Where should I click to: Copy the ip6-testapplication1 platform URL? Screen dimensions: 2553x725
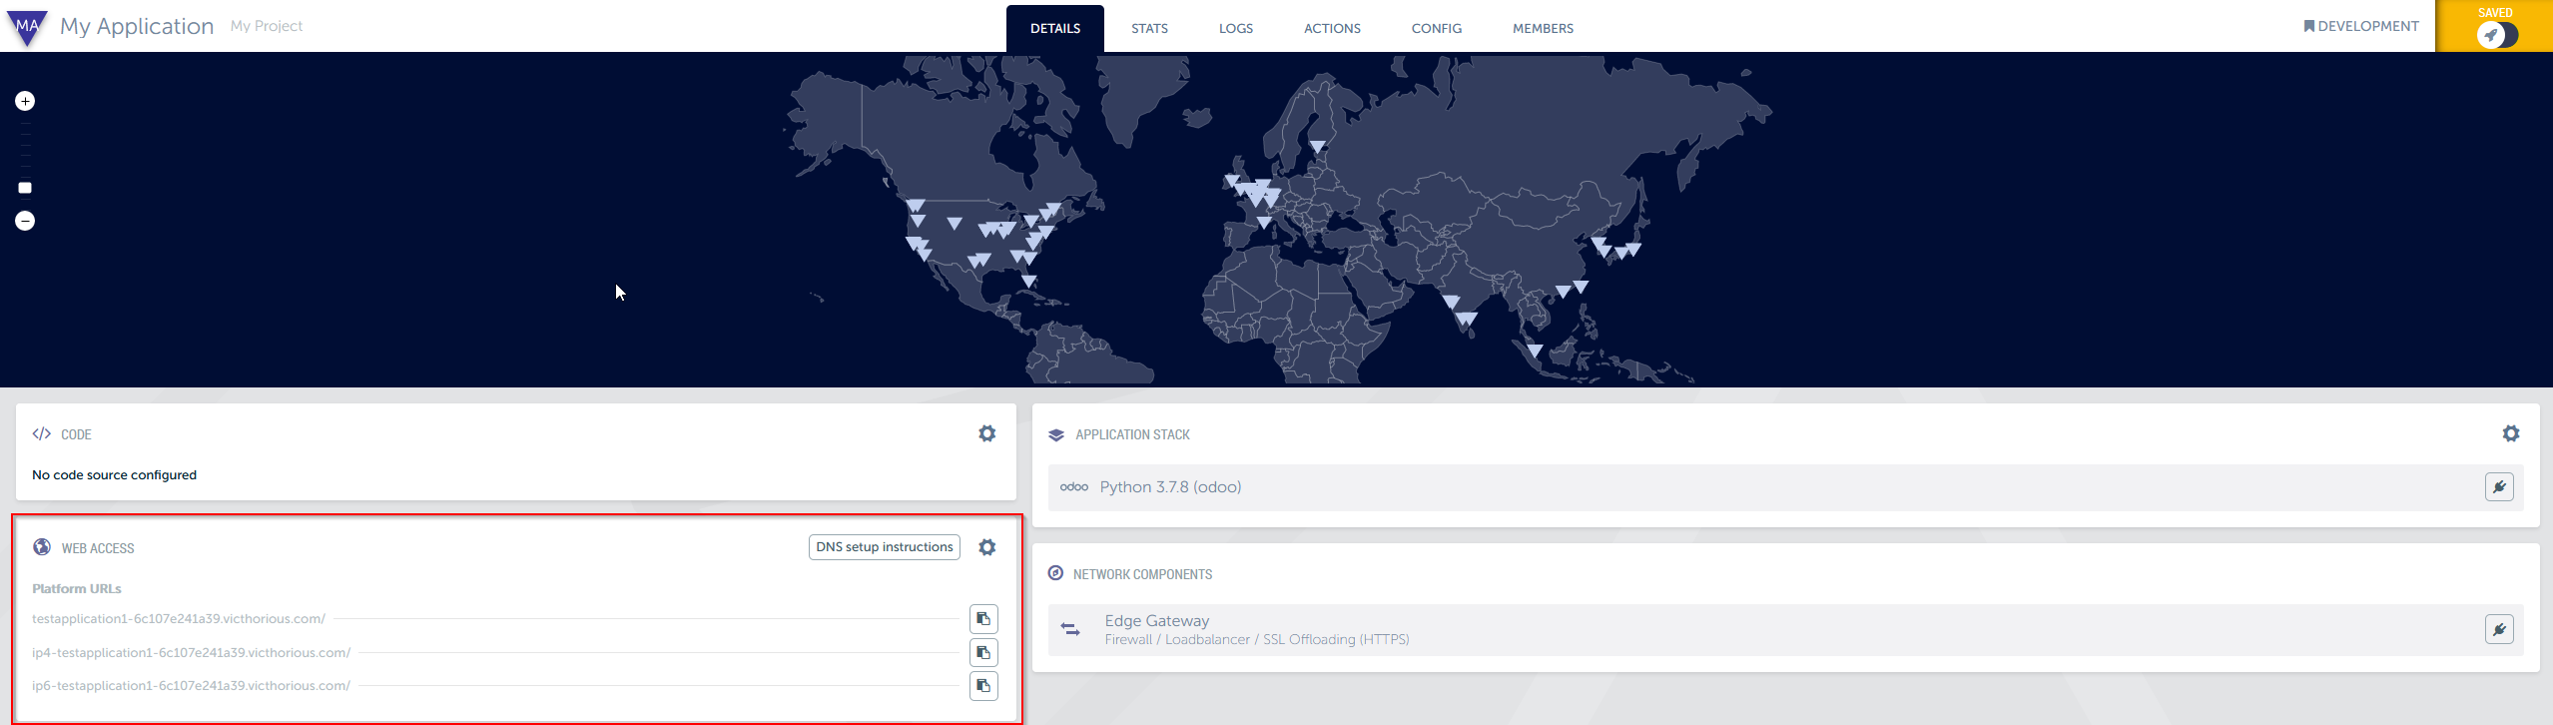pos(983,686)
